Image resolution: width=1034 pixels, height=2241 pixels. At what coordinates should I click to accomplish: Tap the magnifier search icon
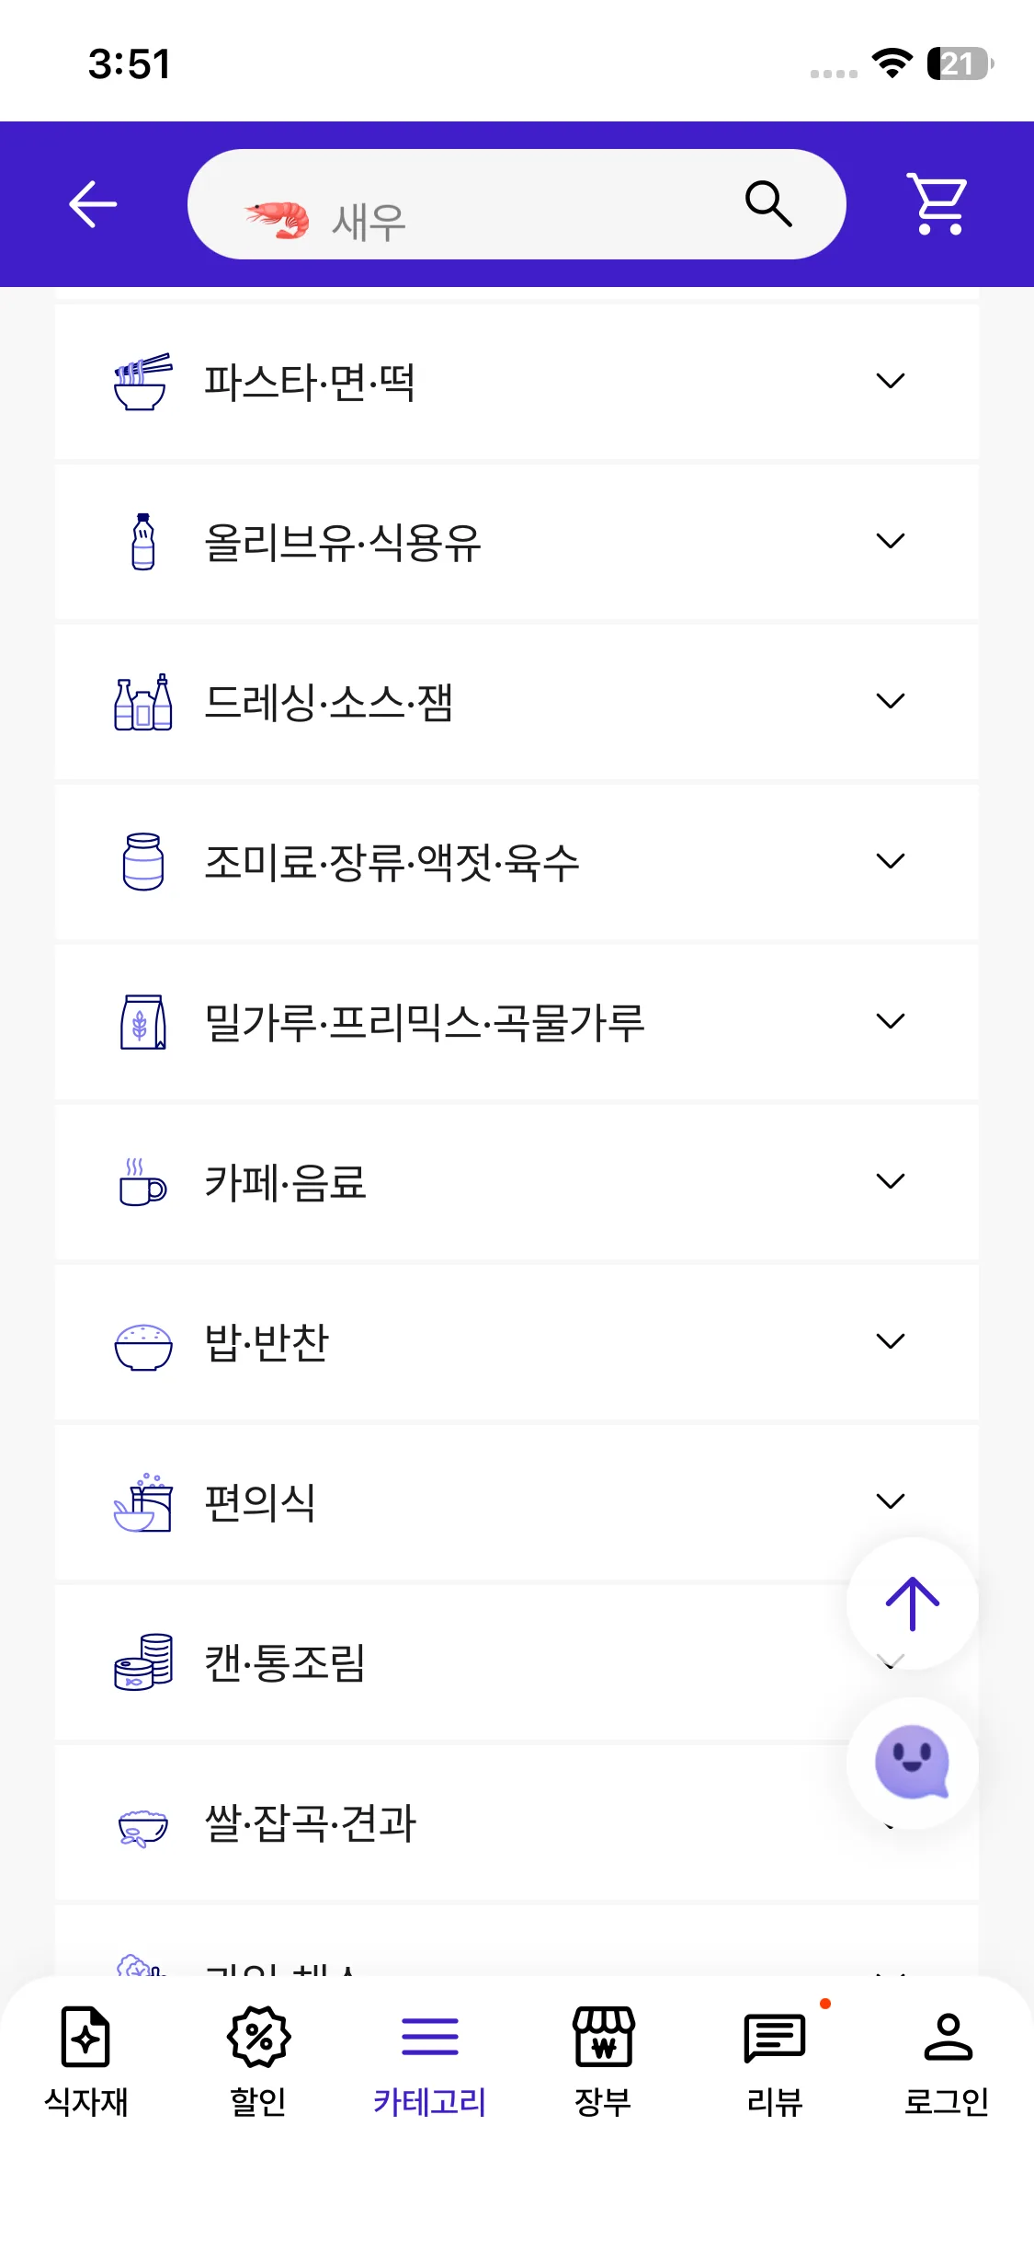click(x=767, y=203)
